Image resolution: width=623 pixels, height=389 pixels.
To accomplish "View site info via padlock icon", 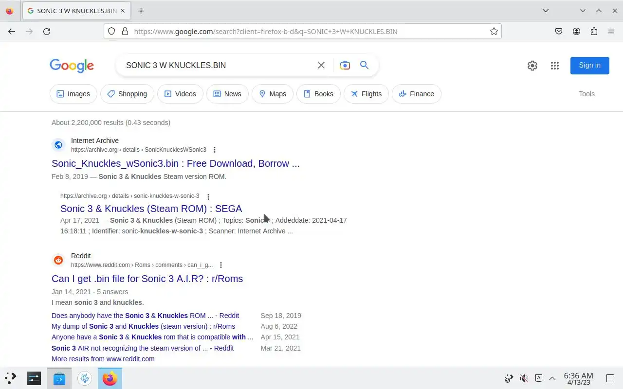I will (x=125, y=31).
